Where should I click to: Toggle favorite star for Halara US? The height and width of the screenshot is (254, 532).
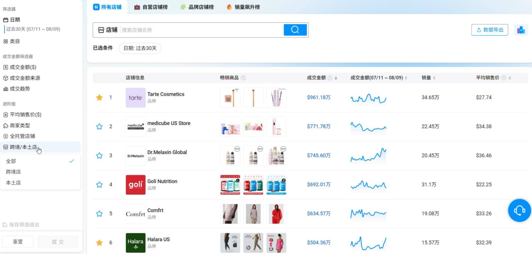(99, 243)
